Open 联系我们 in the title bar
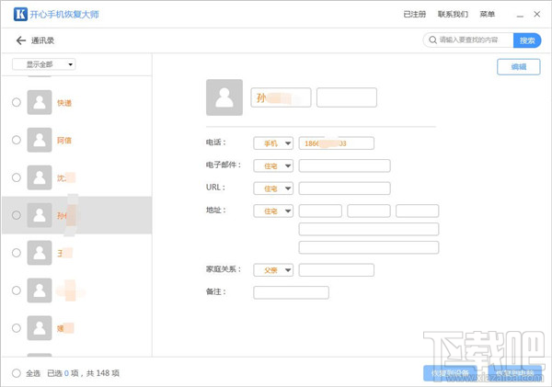This screenshot has height=387, width=552. coord(453,14)
